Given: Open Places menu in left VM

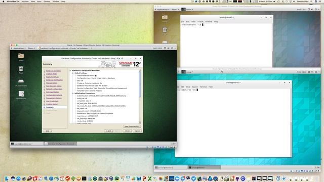Looking at the screenshot, I should tap(31, 49).
